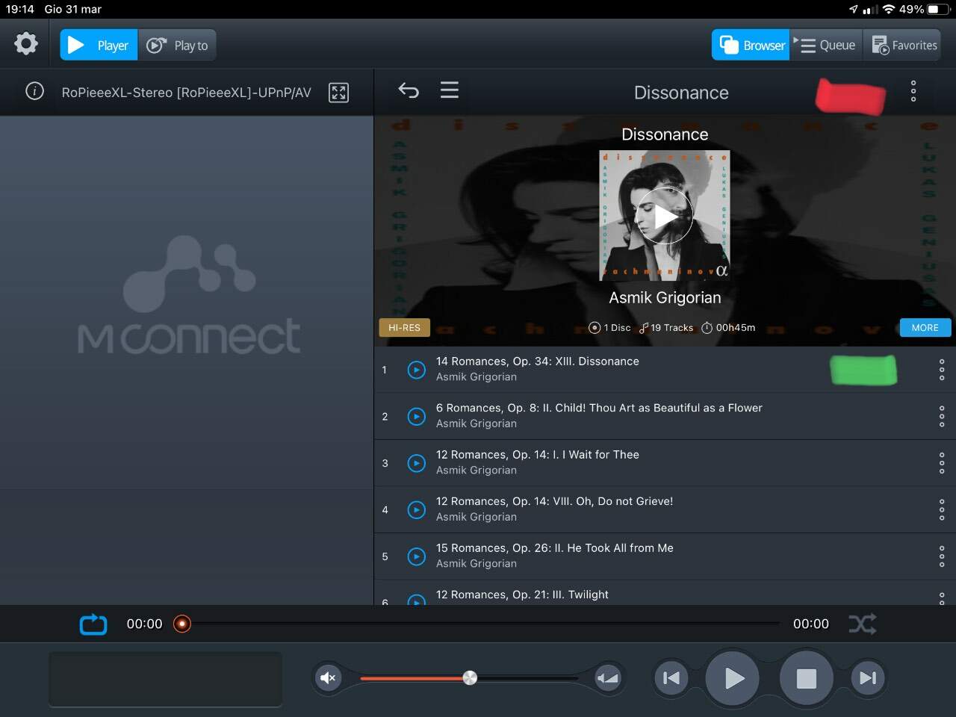This screenshot has height=717, width=956.
Task: Click the volume up speaker icon
Action: coord(608,678)
